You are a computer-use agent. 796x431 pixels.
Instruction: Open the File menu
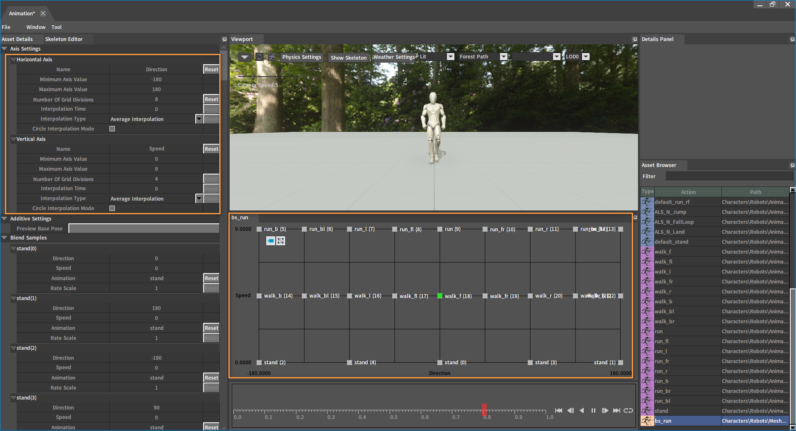tap(6, 27)
